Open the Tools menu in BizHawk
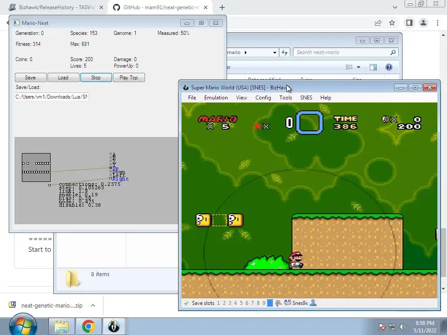 285,98
